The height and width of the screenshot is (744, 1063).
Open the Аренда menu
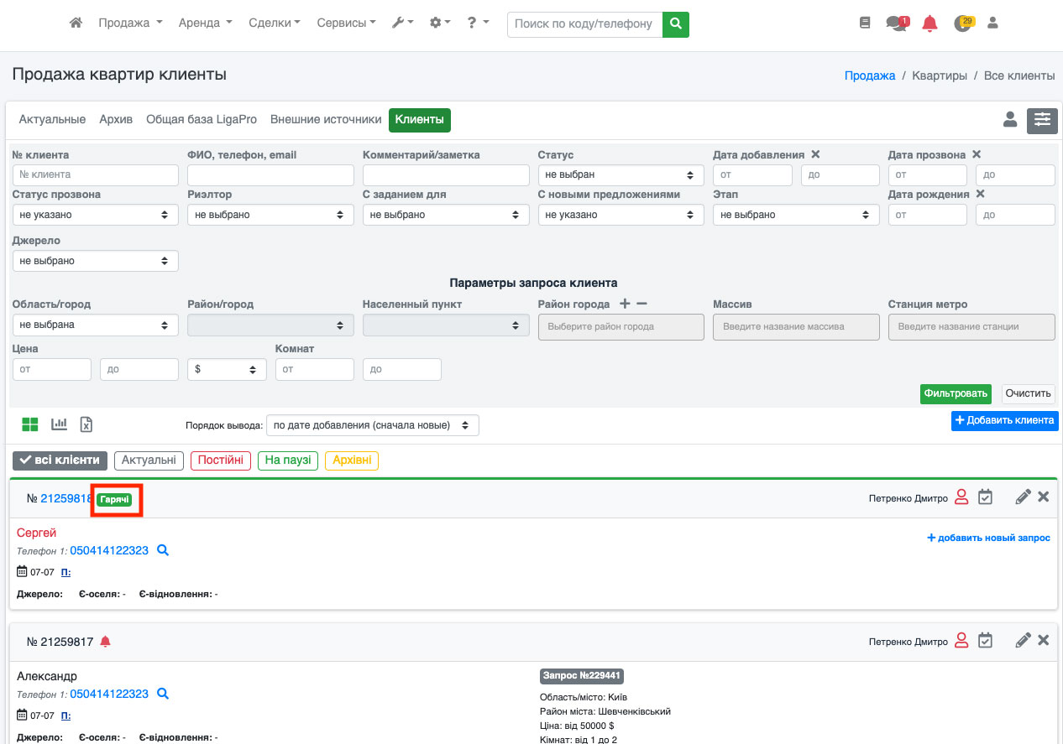point(205,23)
